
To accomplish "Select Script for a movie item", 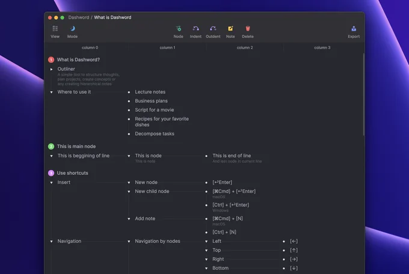I will click(x=155, y=110).
